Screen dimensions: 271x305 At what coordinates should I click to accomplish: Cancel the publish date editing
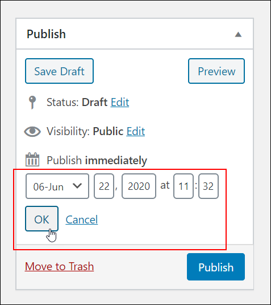[82, 219]
